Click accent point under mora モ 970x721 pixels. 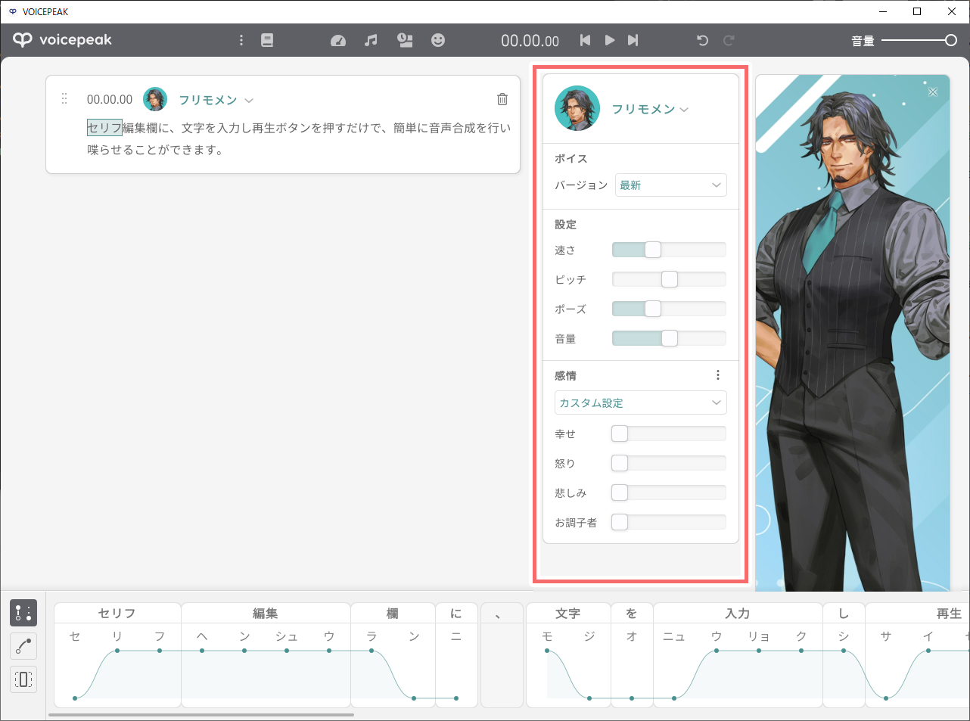pos(547,651)
